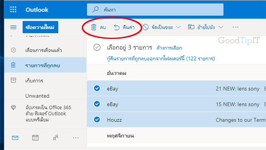Open eBay 21 NEW: lens sony email

(x=176, y=88)
